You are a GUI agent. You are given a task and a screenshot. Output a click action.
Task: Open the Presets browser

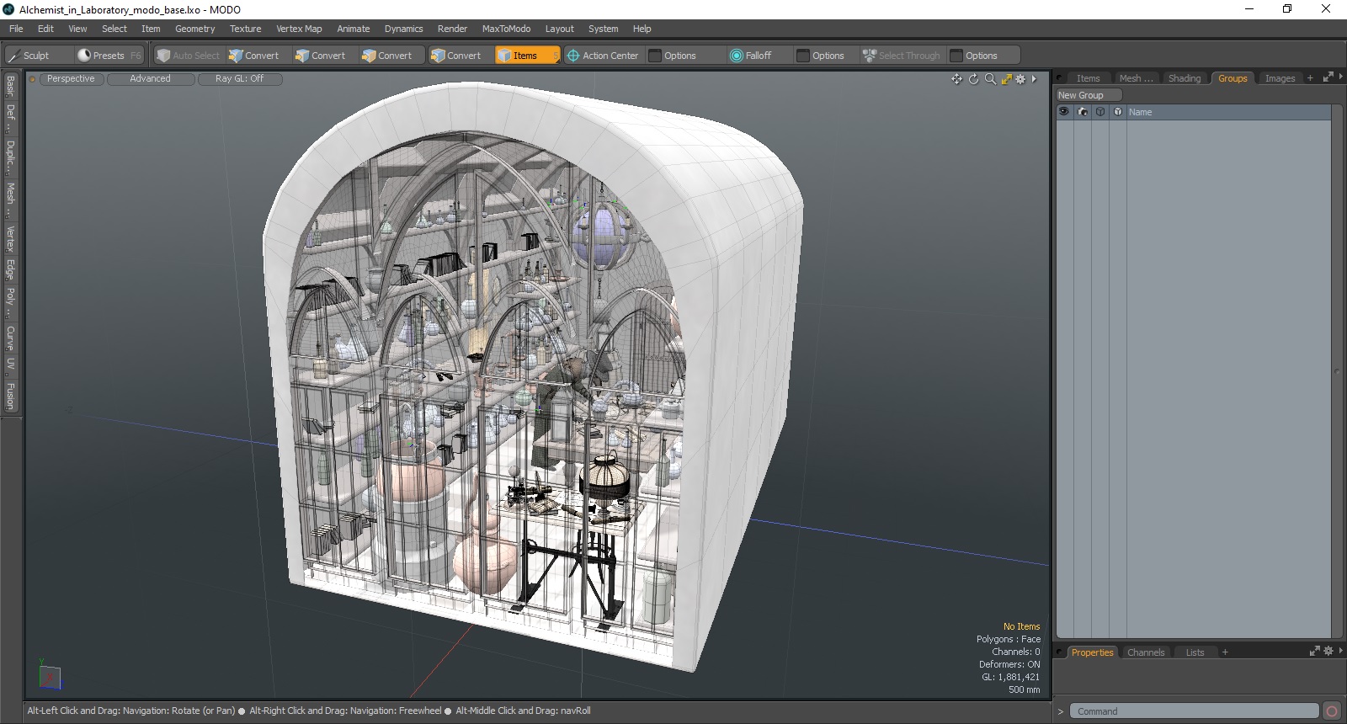click(x=109, y=56)
